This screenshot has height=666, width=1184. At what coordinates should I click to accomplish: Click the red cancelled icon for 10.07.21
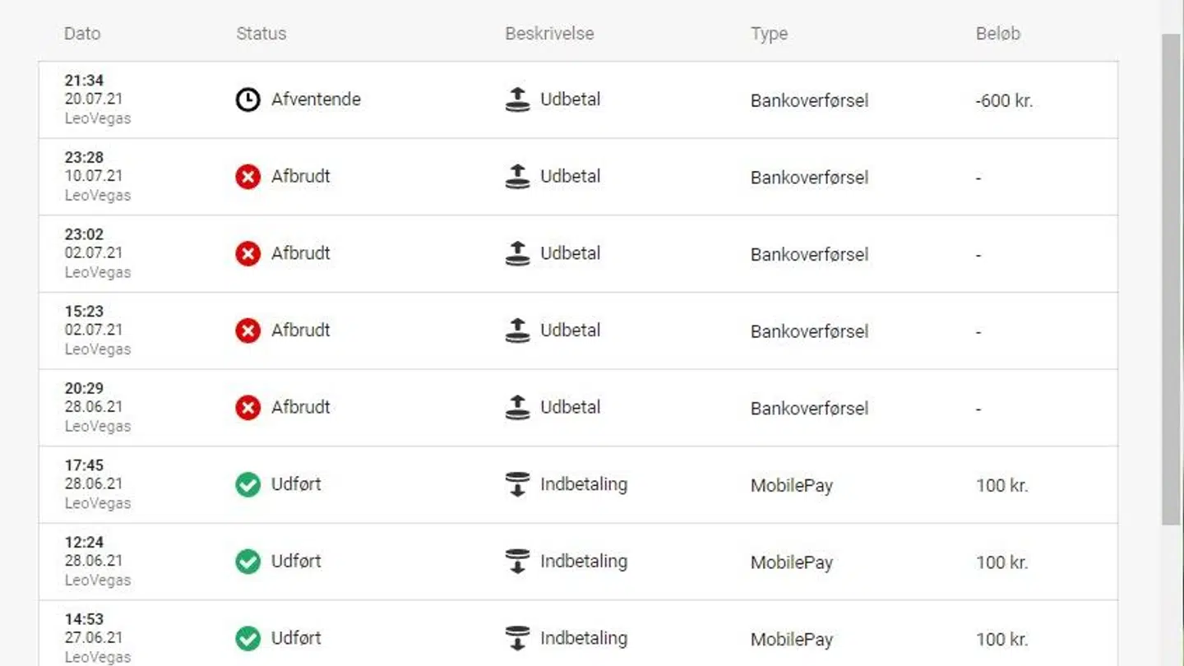(x=247, y=177)
